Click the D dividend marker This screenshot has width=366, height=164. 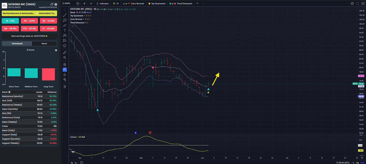point(136,133)
